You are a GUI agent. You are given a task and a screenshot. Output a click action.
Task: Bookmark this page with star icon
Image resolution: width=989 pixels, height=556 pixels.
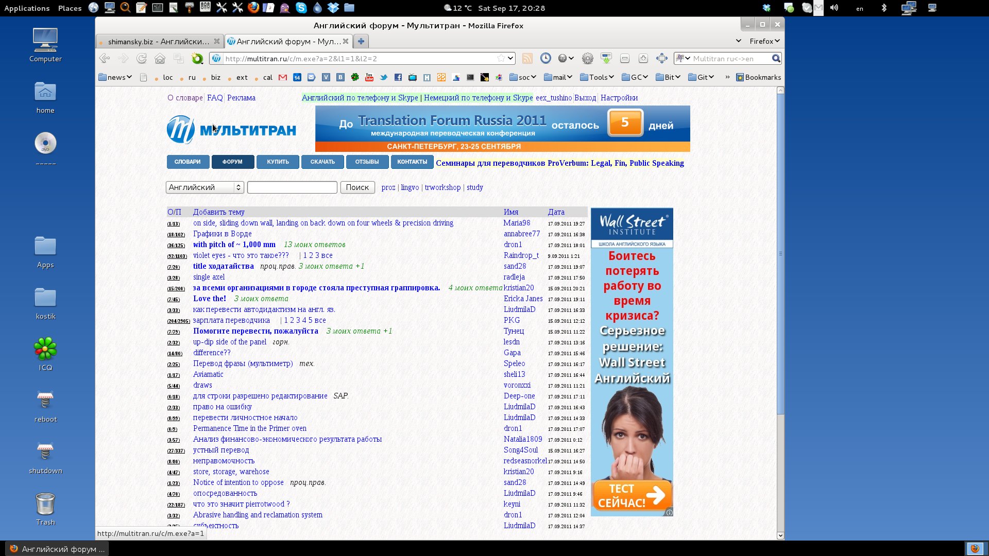click(501, 59)
